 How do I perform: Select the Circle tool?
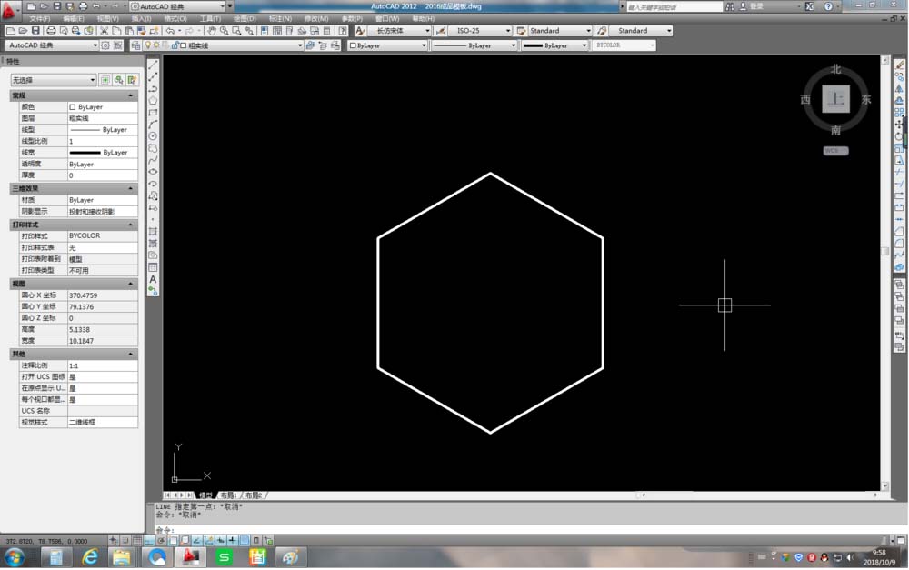click(x=153, y=136)
